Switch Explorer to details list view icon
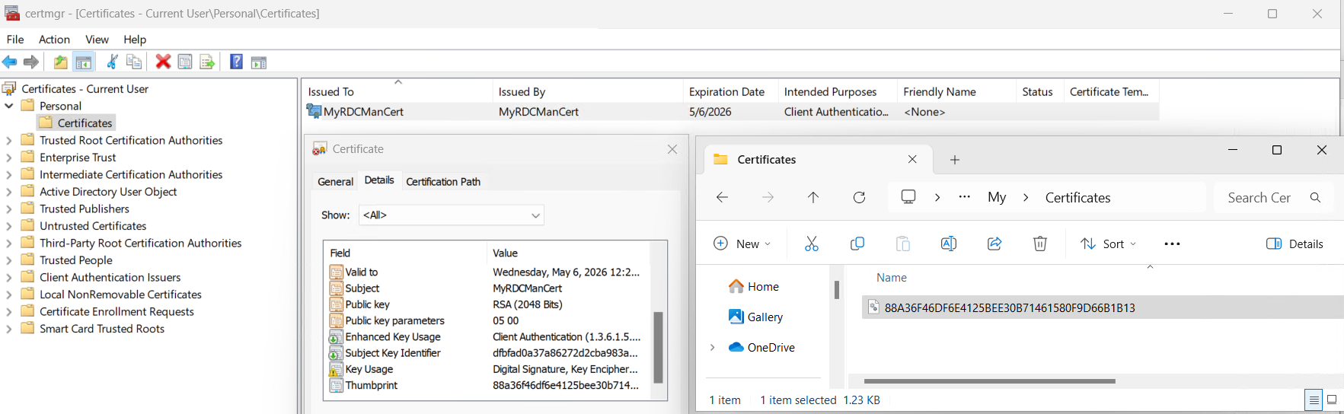 pyautogui.click(x=1314, y=400)
